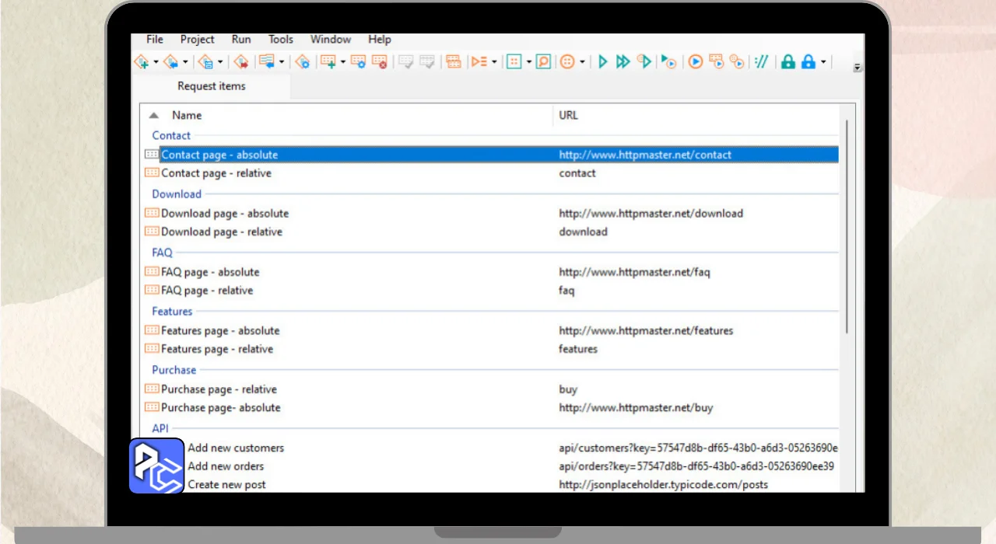
Task: Select the FAQ page - relative request
Action: pos(206,291)
